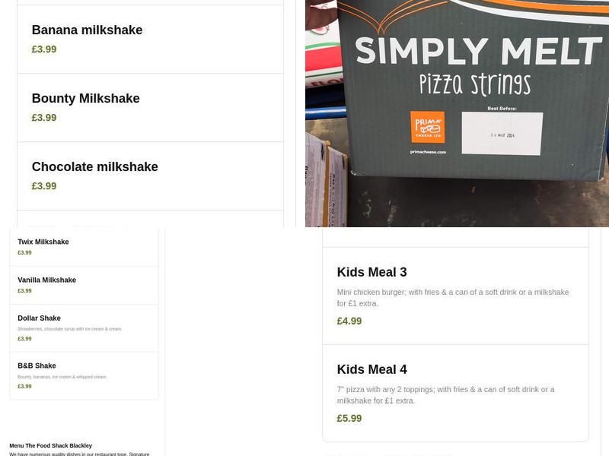609x456 pixels.
Task: Select the Banana milkshake menu item
Action: (x=86, y=30)
